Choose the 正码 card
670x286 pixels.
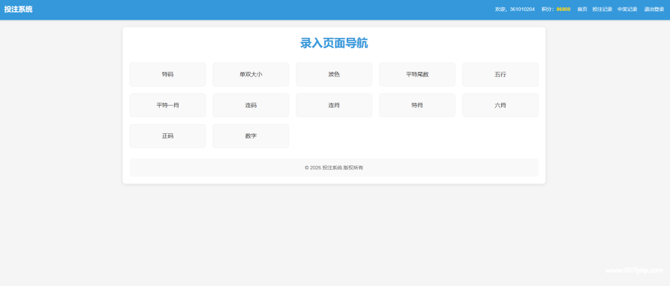[x=167, y=136]
